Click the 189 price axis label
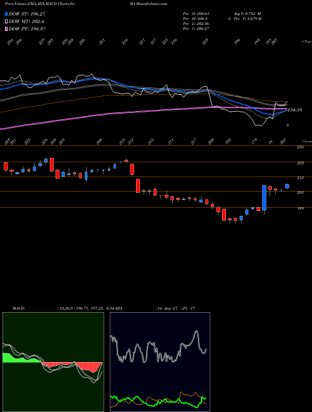Screen dimensions: 312x412 point(300,208)
